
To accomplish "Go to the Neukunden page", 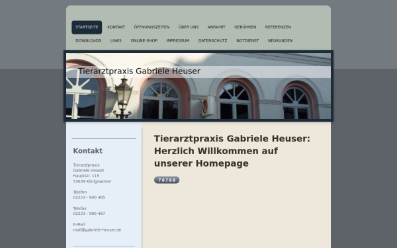I will pos(280,41).
